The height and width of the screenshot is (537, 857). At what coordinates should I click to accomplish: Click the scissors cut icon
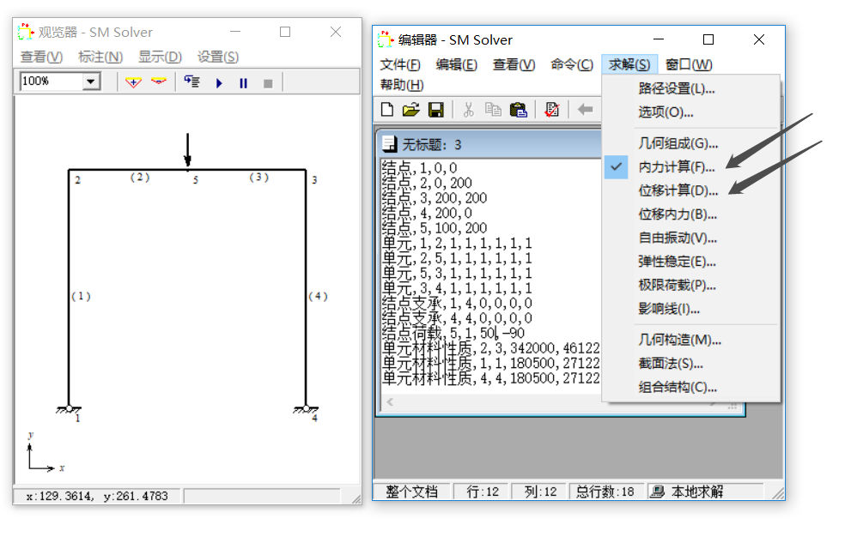468,110
